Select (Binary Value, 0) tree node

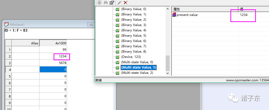coord(134,9)
